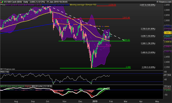The height and width of the screenshot is (103, 172).
Task: Click the 2,568.1 (38.20%) Fibonacci label
Action: [148, 43]
